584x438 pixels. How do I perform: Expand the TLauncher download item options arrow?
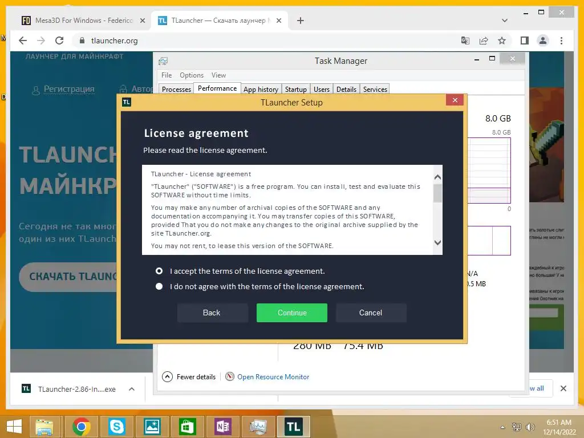[x=132, y=389]
